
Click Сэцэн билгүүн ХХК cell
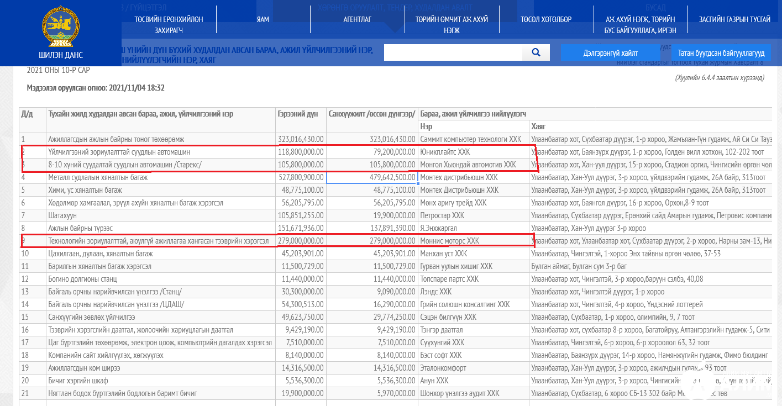pyautogui.click(x=473, y=317)
